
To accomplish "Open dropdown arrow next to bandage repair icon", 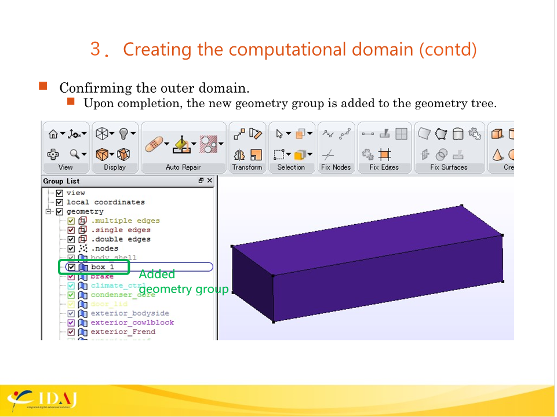I will [x=166, y=144].
